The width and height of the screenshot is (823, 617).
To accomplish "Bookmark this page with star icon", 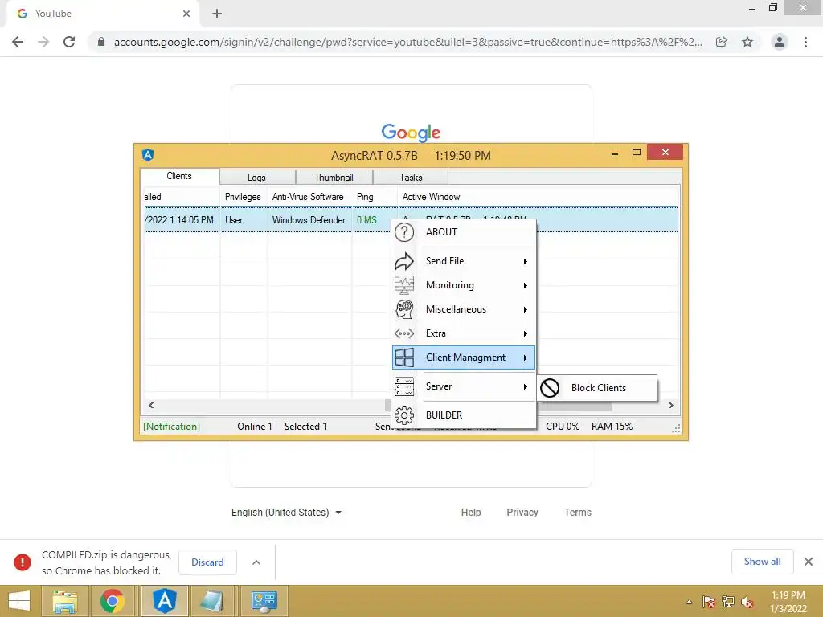I will click(x=747, y=42).
